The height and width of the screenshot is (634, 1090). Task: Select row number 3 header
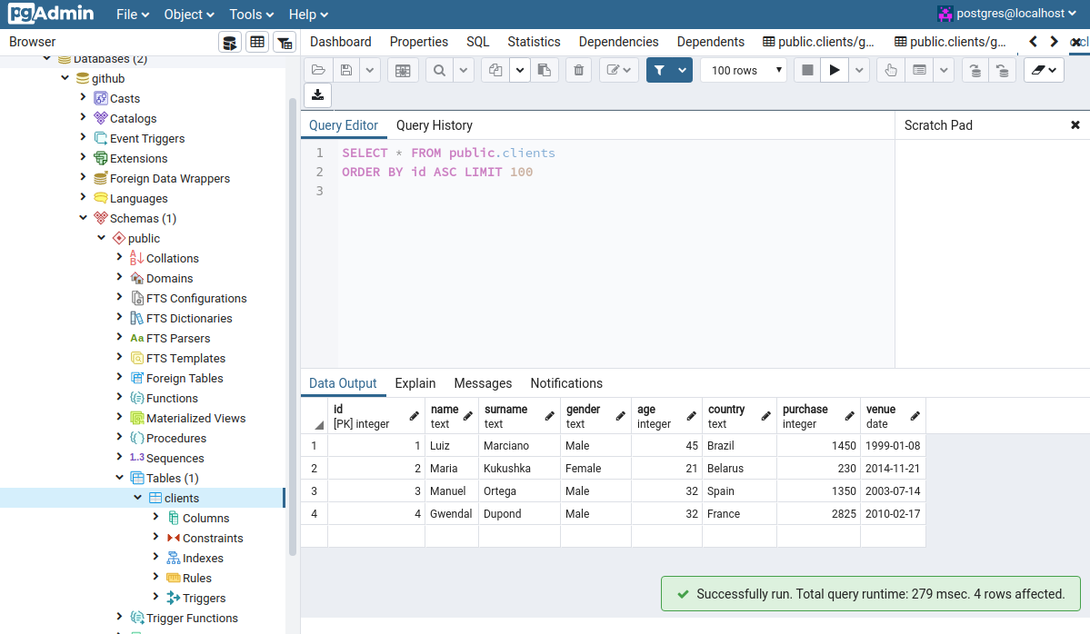click(x=315, y=491)
